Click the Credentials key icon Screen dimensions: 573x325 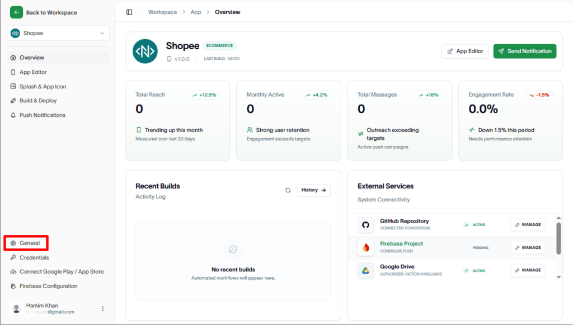(x=13, y=257)
